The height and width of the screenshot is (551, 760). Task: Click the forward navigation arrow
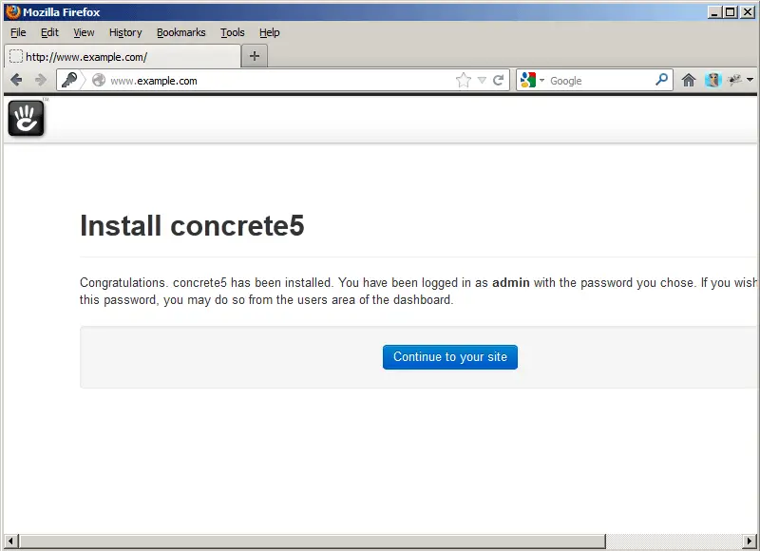[x=41, y=80]
